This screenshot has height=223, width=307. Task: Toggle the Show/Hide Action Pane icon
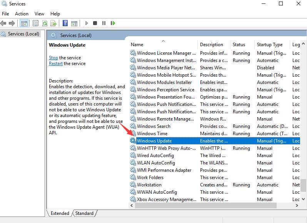coord(74,23)
